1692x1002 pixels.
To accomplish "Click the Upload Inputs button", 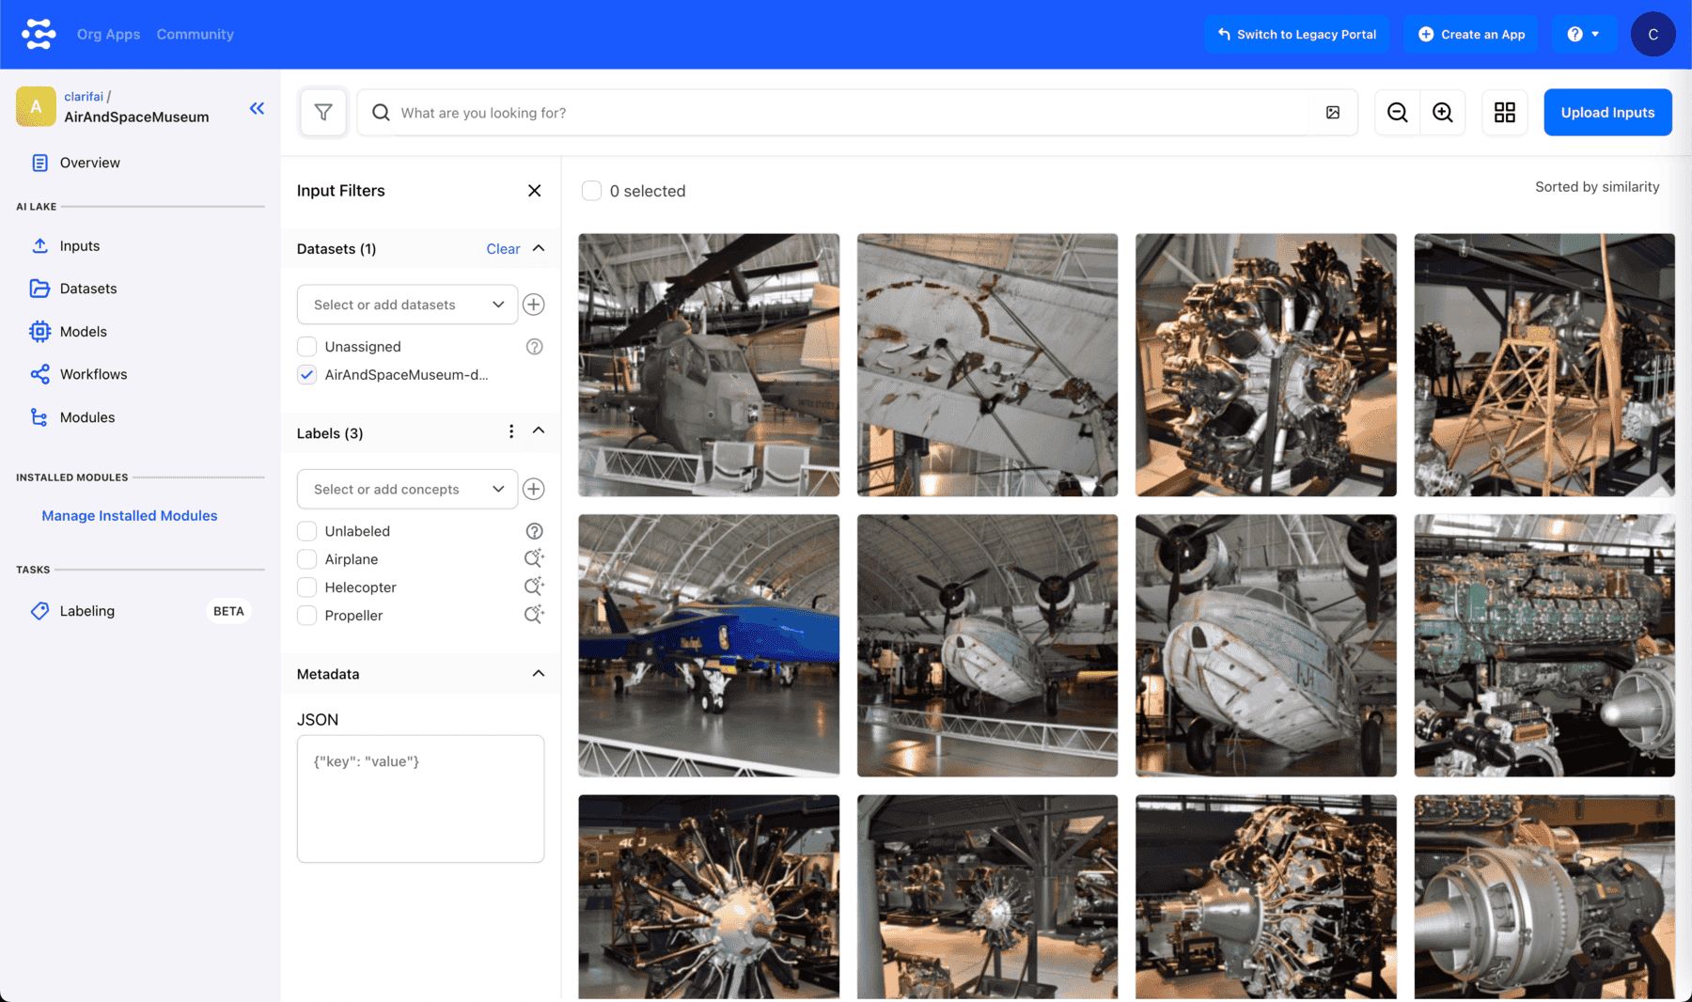I will (x=1606, y=113).
